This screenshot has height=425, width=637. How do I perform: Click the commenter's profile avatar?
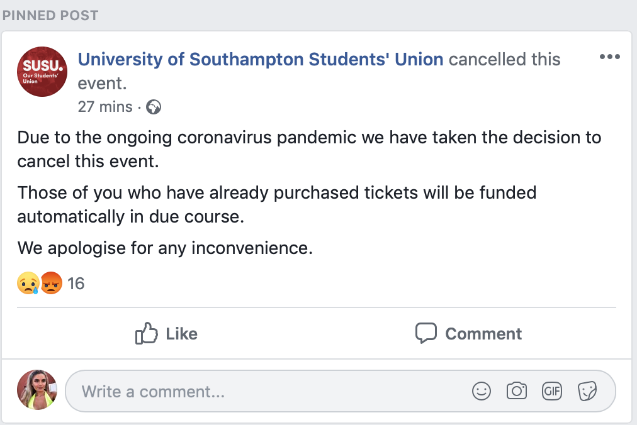pos(37,390)
